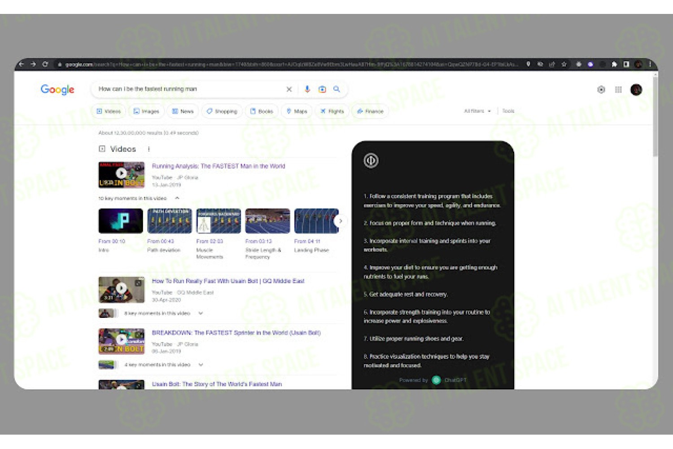The height and width of the screenshot is (449, 673).
Task: Jump to From 03:13 timestamp link
Action: [258, 241]
